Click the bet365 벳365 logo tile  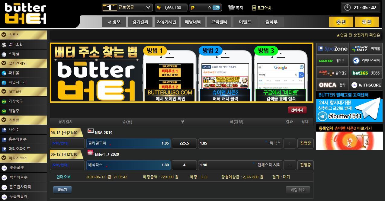click(x=366, y=73)
